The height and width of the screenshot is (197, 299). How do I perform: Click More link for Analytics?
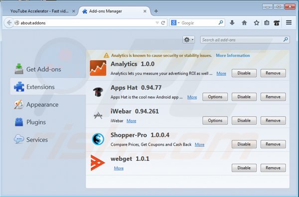coord(221,74)
